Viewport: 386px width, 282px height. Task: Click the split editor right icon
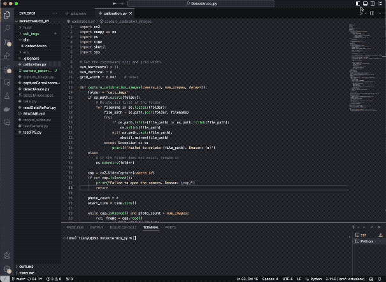point(372,13)
